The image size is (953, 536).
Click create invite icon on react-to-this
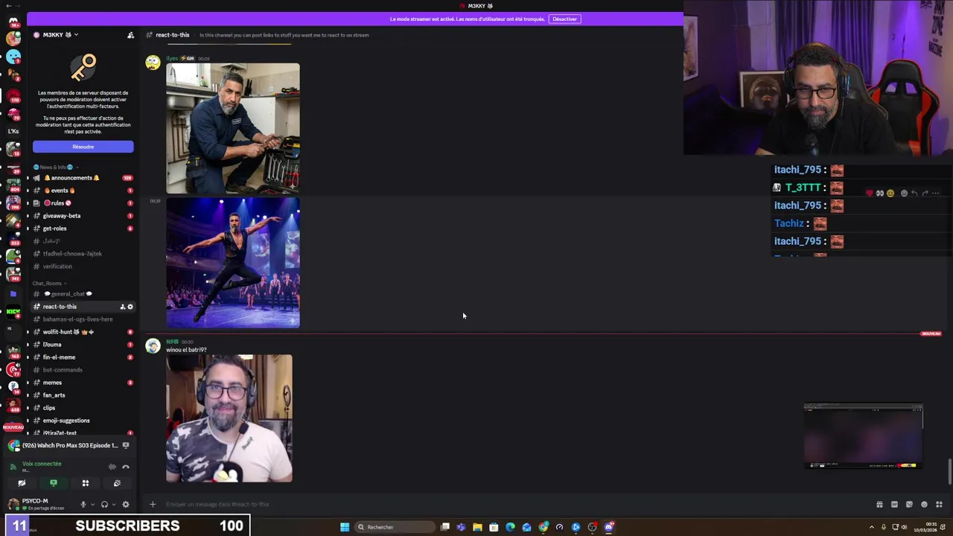pos(123,307)
